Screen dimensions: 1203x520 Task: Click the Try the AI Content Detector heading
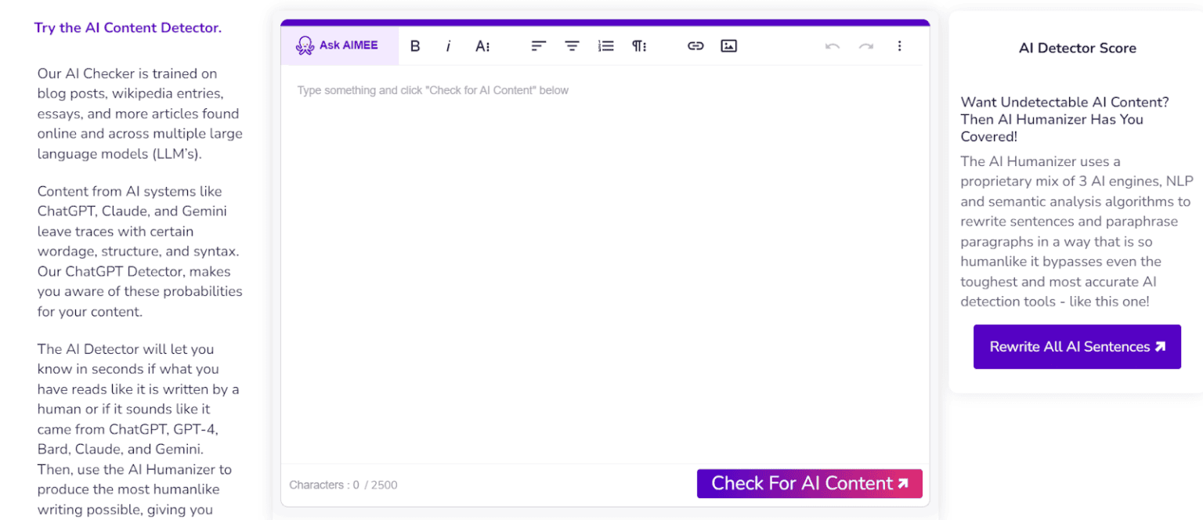pos(128,28)
